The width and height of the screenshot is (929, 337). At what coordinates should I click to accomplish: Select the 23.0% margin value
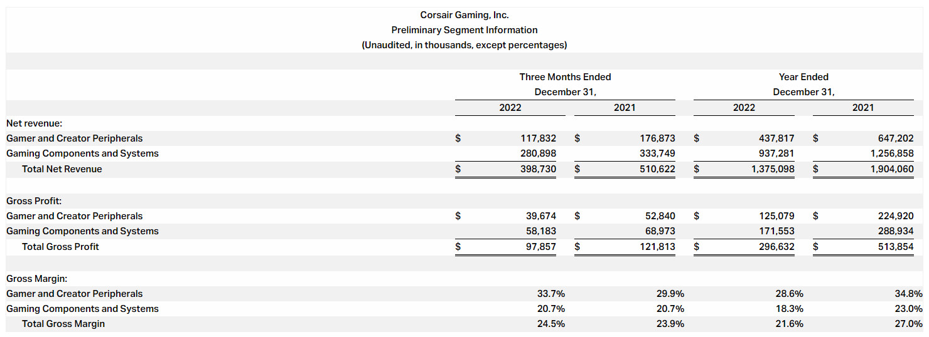(x=910, y=309)
